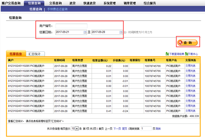Open the start date calendar picker icon
The height and width of the screenshot is (138, 205).
point(85,32)
